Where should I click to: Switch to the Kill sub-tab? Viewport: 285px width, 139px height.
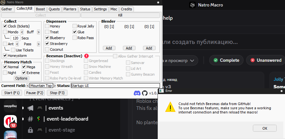coord(120,15)
